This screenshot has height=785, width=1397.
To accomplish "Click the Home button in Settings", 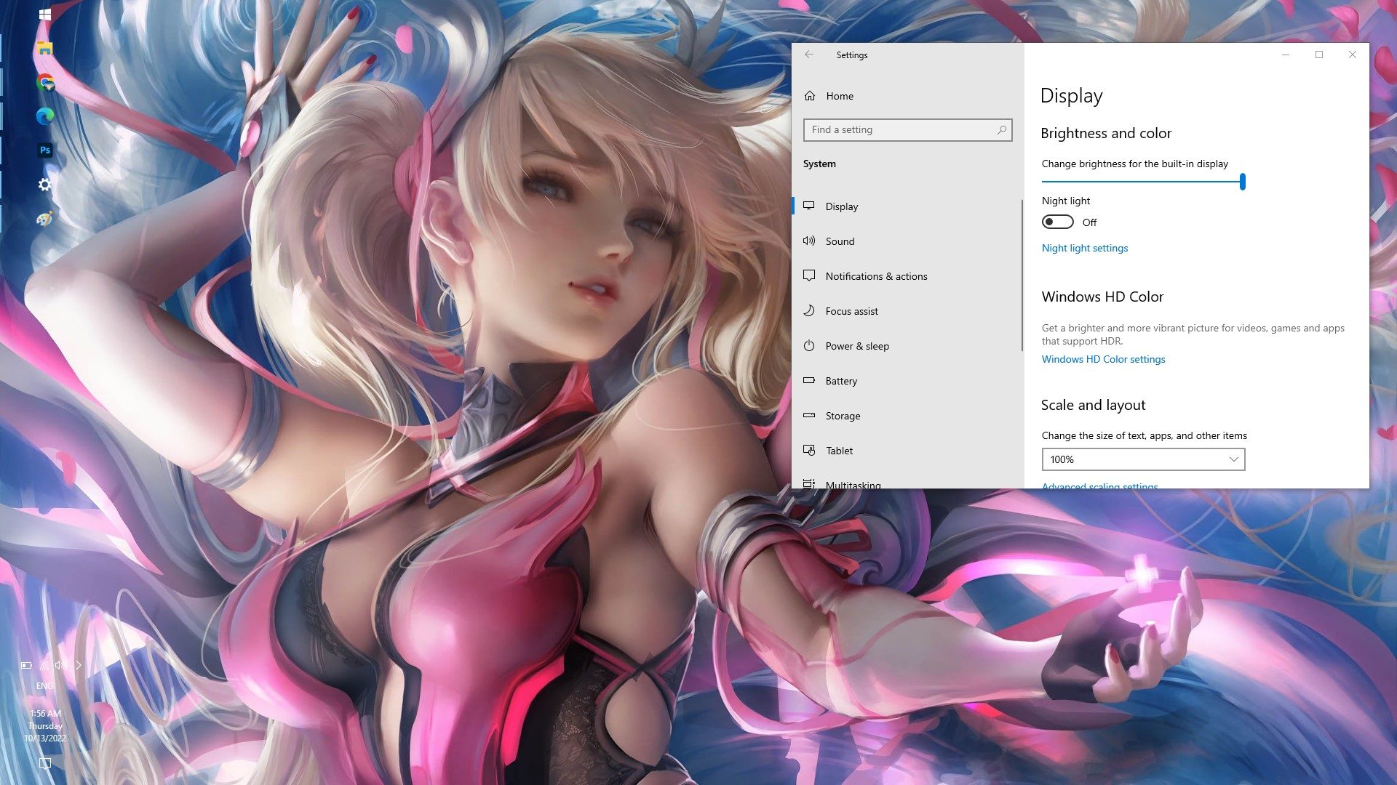I will pyautogui.click(x=840, y=95).
